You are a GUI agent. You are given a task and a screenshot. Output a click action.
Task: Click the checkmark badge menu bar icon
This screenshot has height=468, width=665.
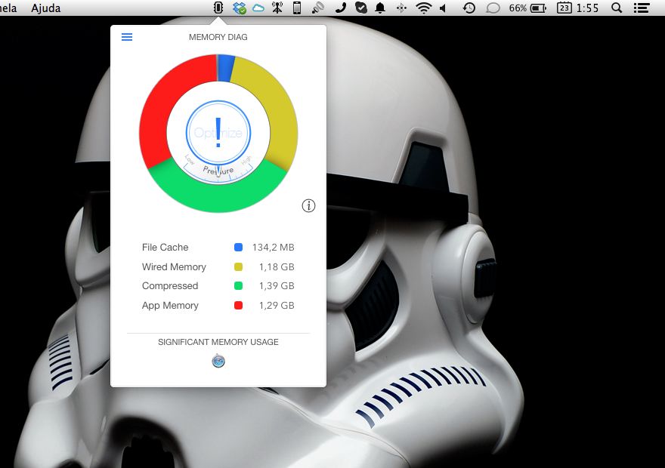click(361, 8)
